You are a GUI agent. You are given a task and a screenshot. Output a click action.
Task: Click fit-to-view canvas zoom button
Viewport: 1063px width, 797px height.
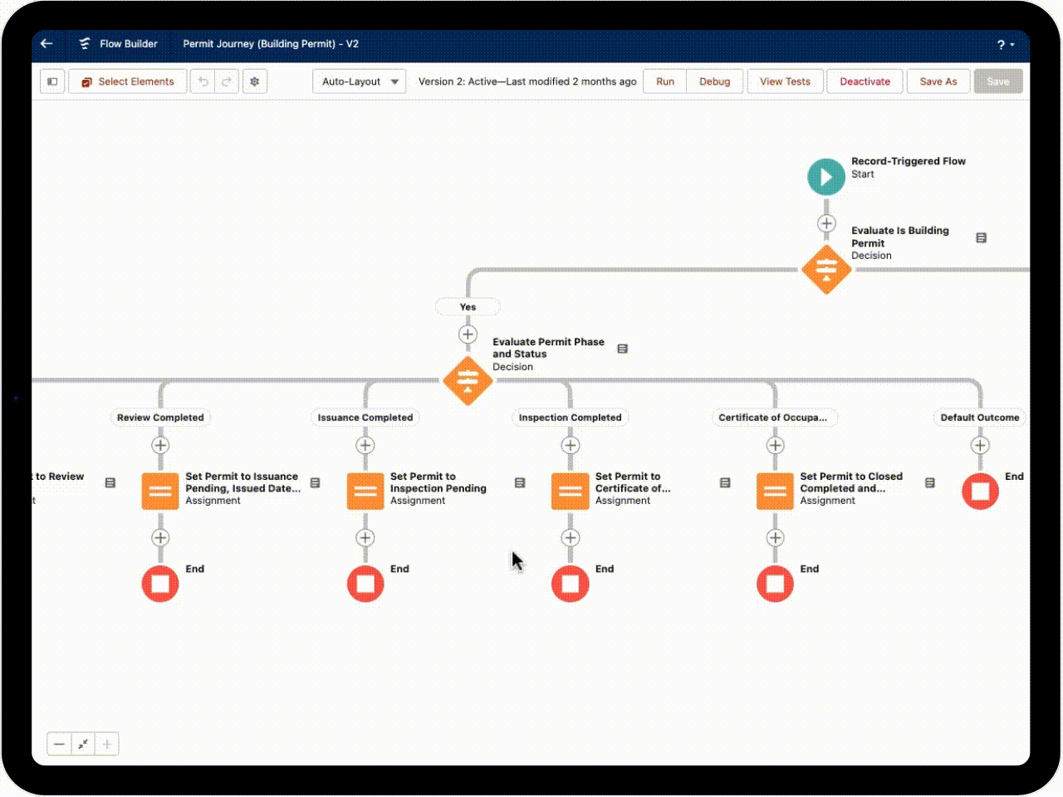click(83, 744)
